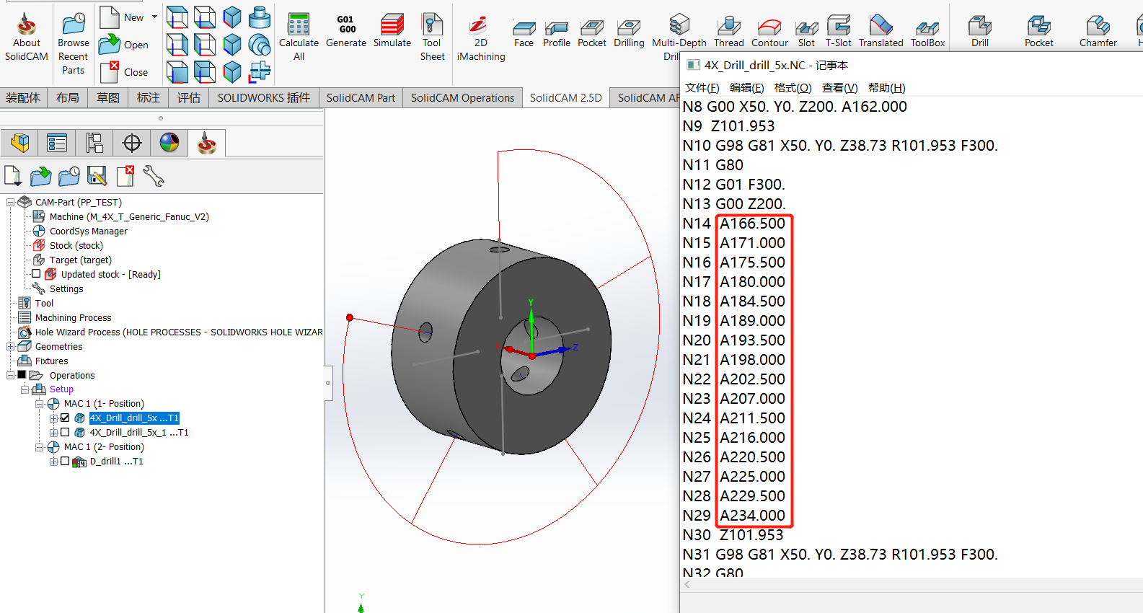Add a Translated surface operation
Image resolution: width=1143 pixels, height=613 pixels.
[x=881, y=32]
